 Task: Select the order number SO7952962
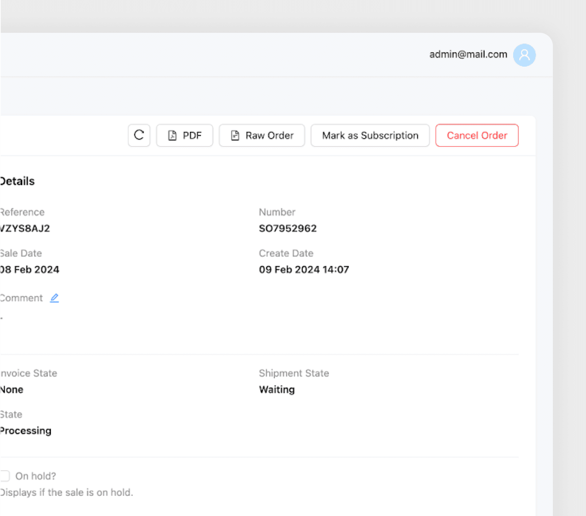click(x=288, y=228)
